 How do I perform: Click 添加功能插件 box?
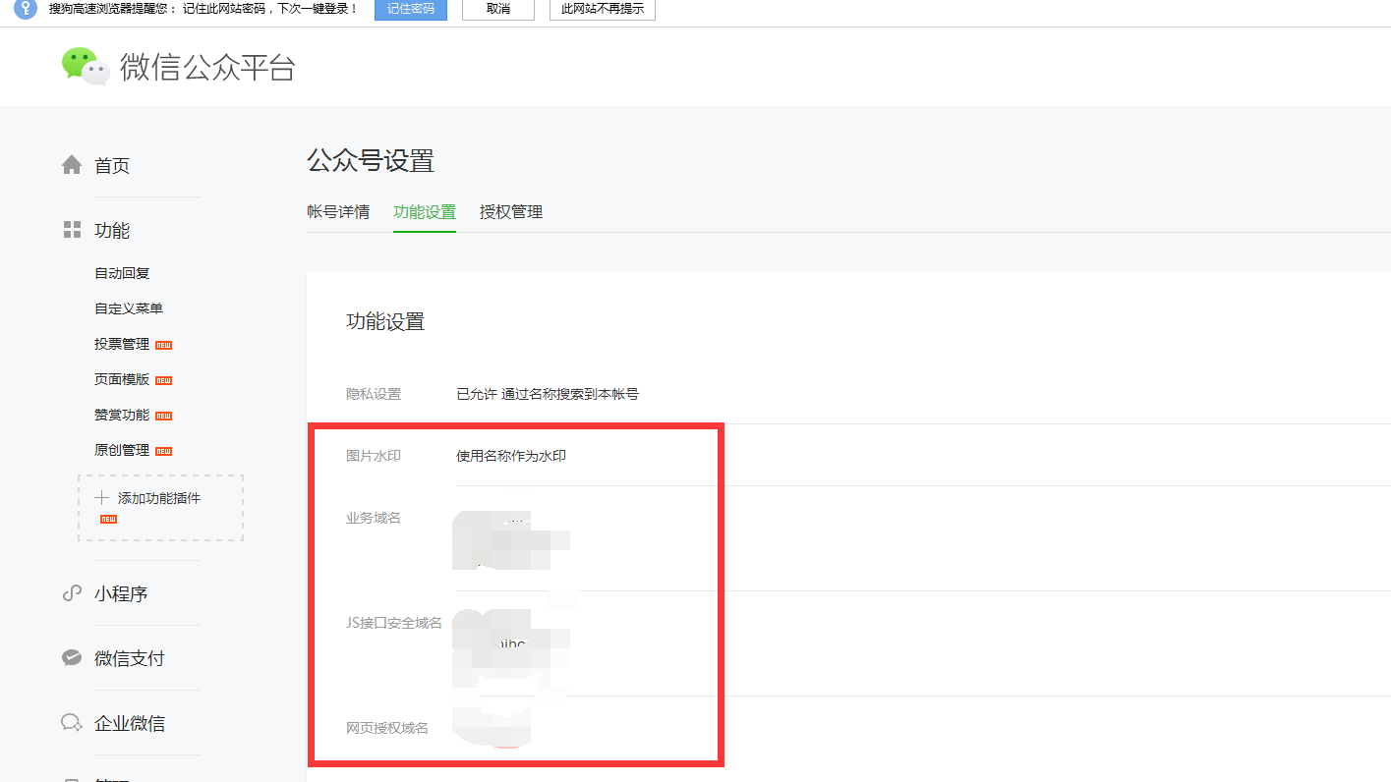pyautogui.click(x=160, y=508)
